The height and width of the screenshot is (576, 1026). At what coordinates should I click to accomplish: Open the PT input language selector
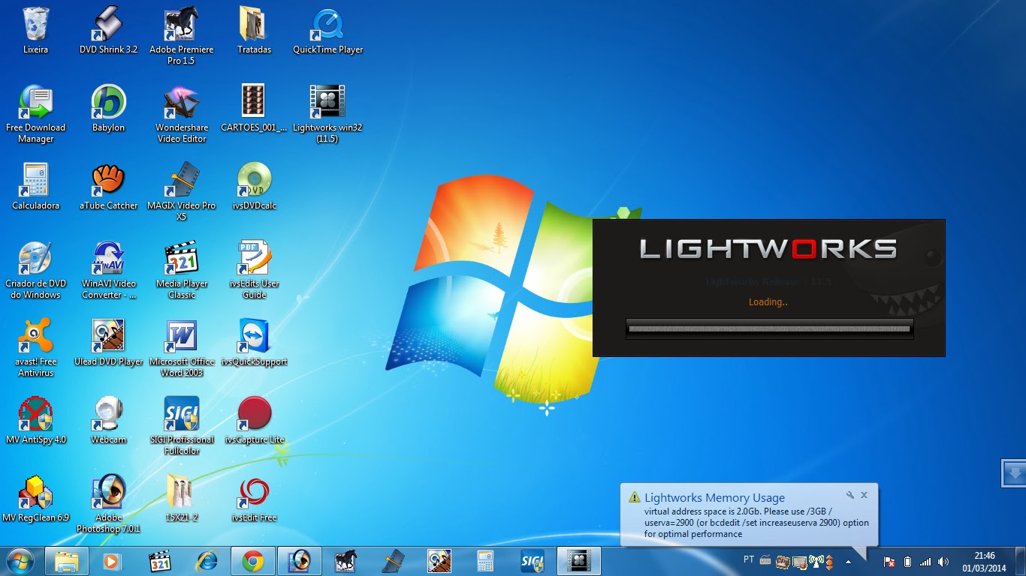[x=749, y=559]
